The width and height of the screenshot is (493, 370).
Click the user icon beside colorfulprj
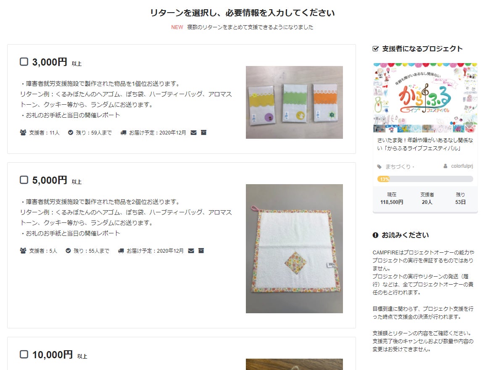pos(445,166)
